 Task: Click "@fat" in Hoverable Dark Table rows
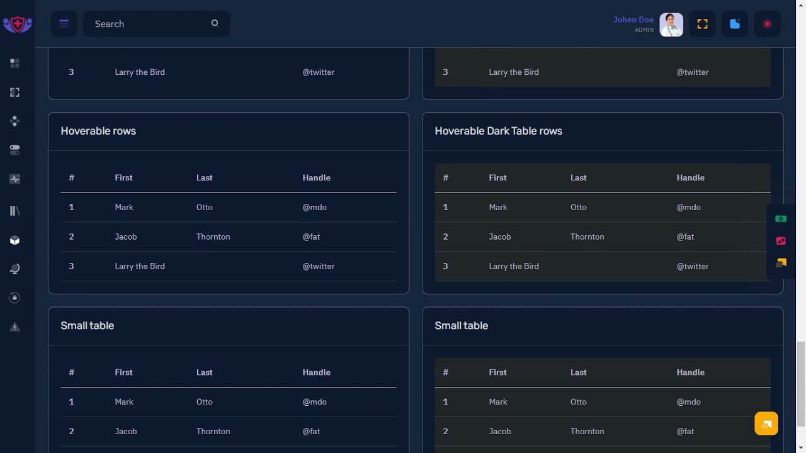685,237
